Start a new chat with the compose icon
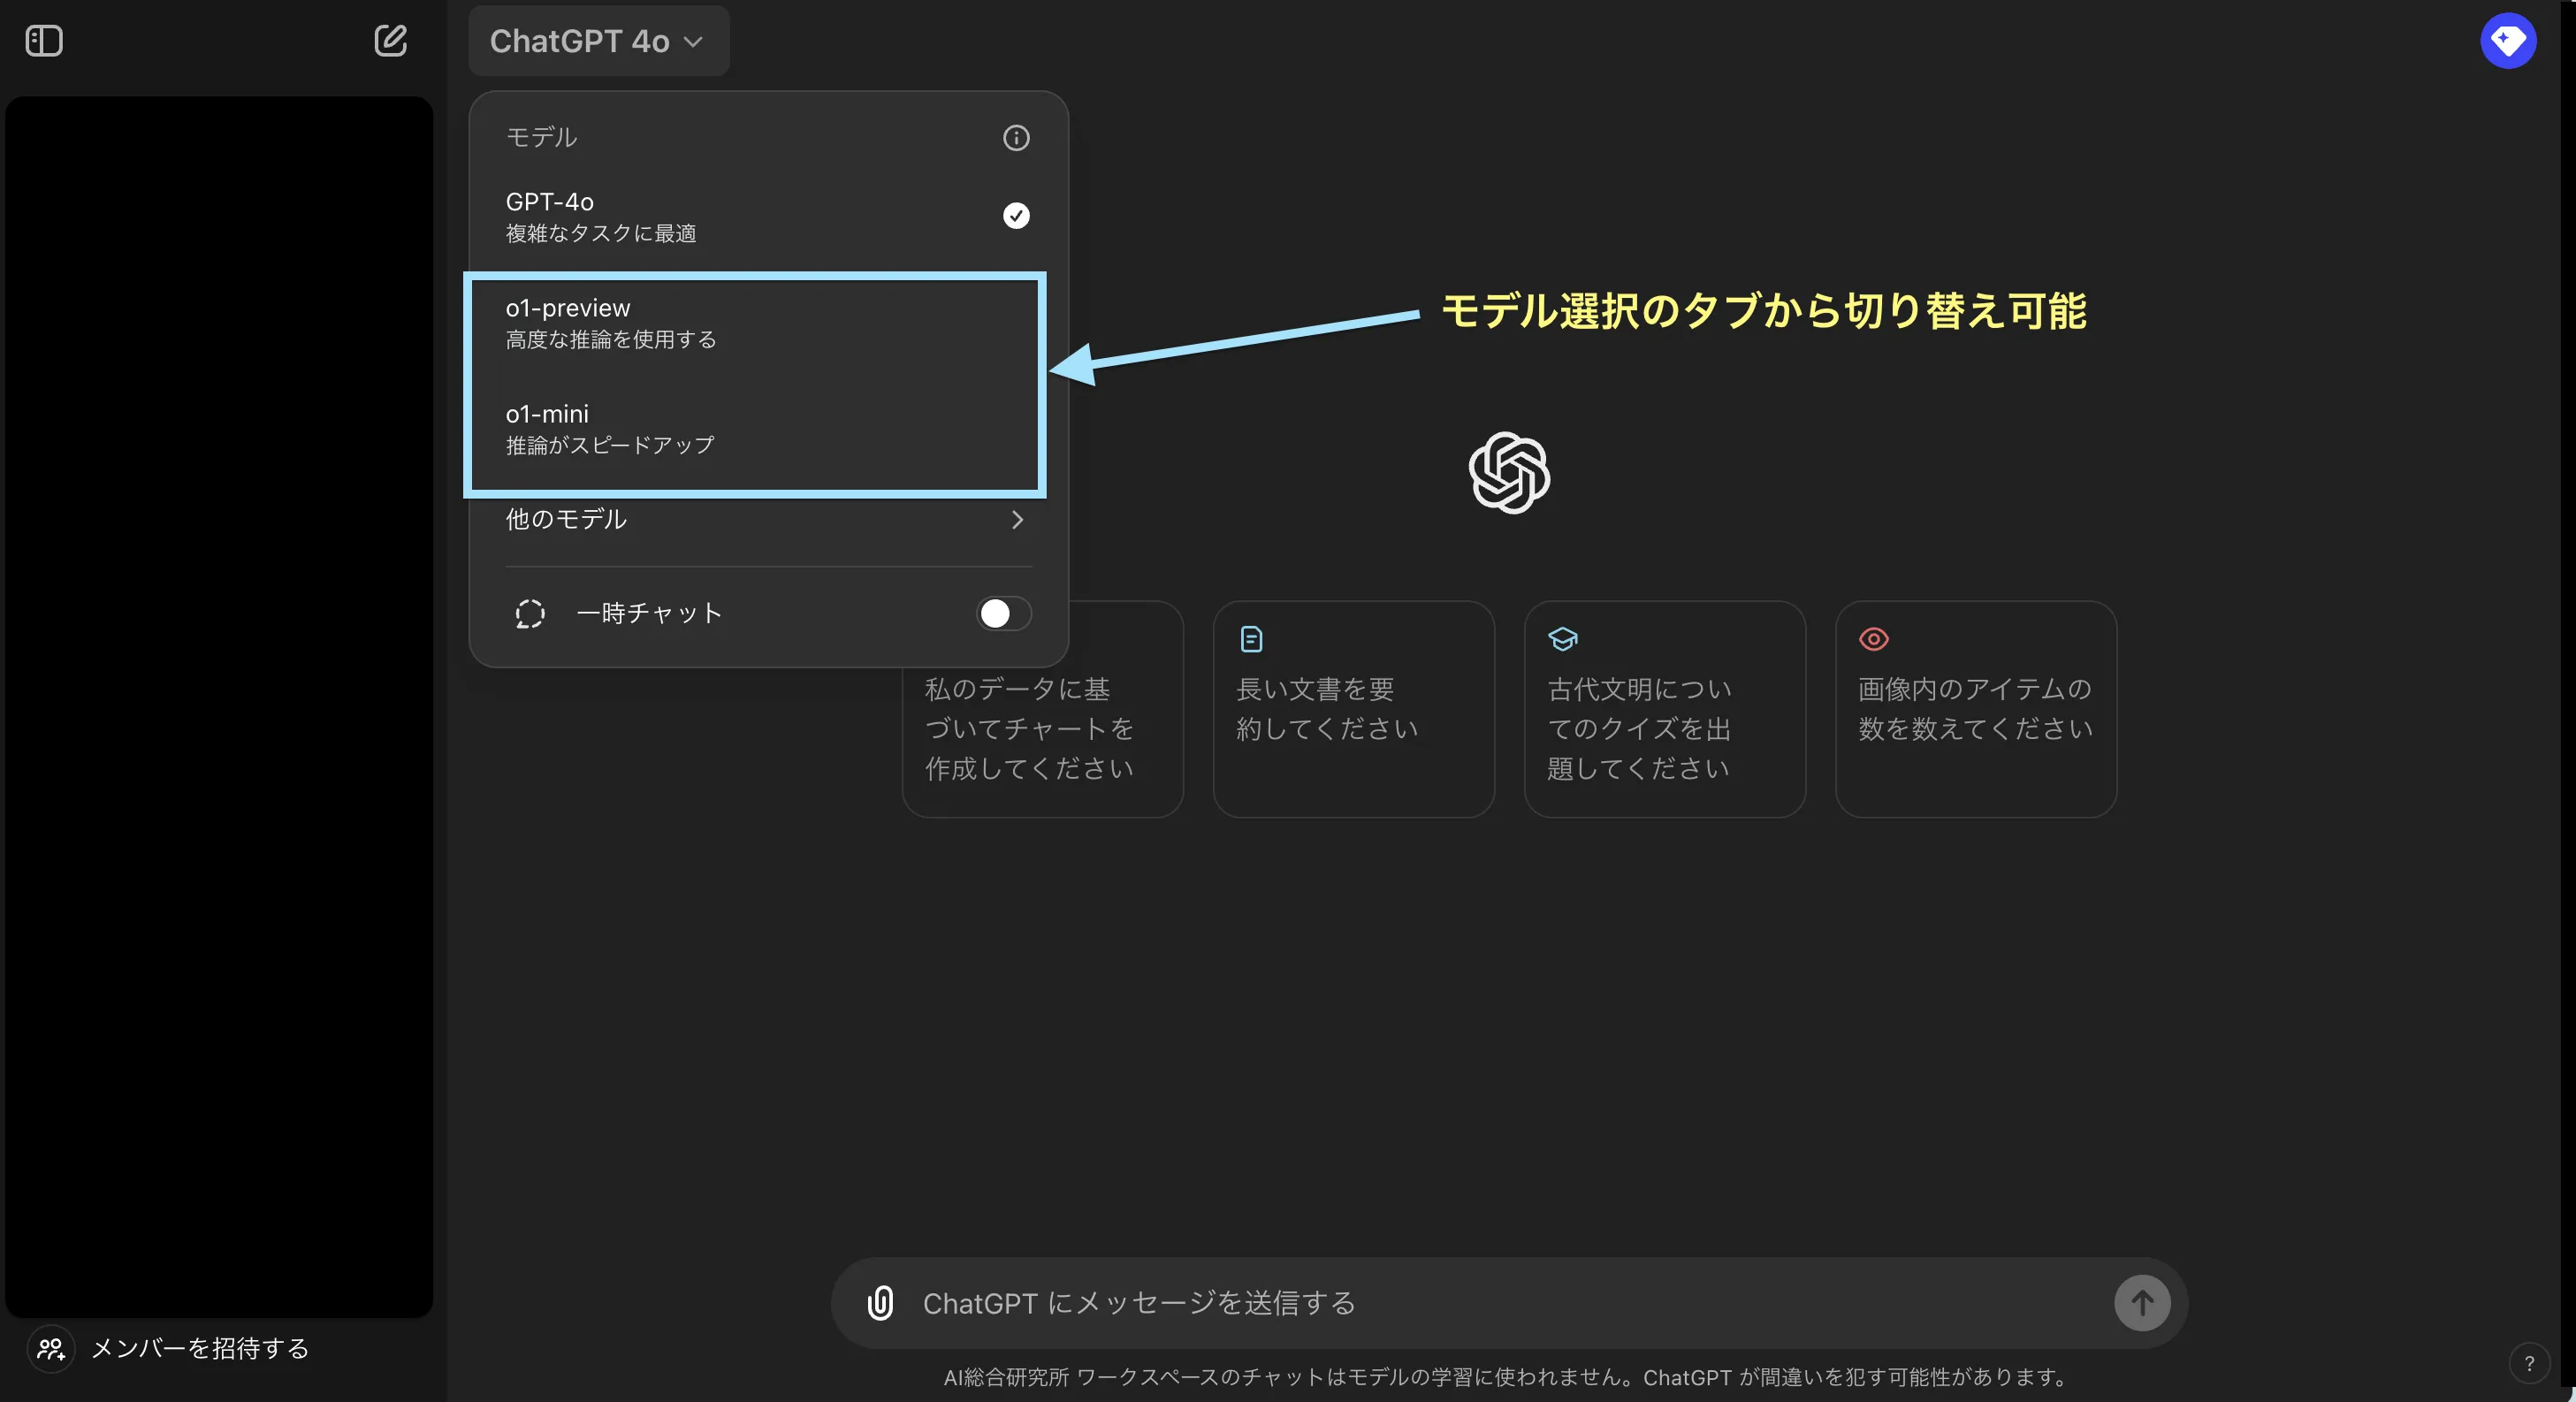The image size is (2576, 1402). 390,41
